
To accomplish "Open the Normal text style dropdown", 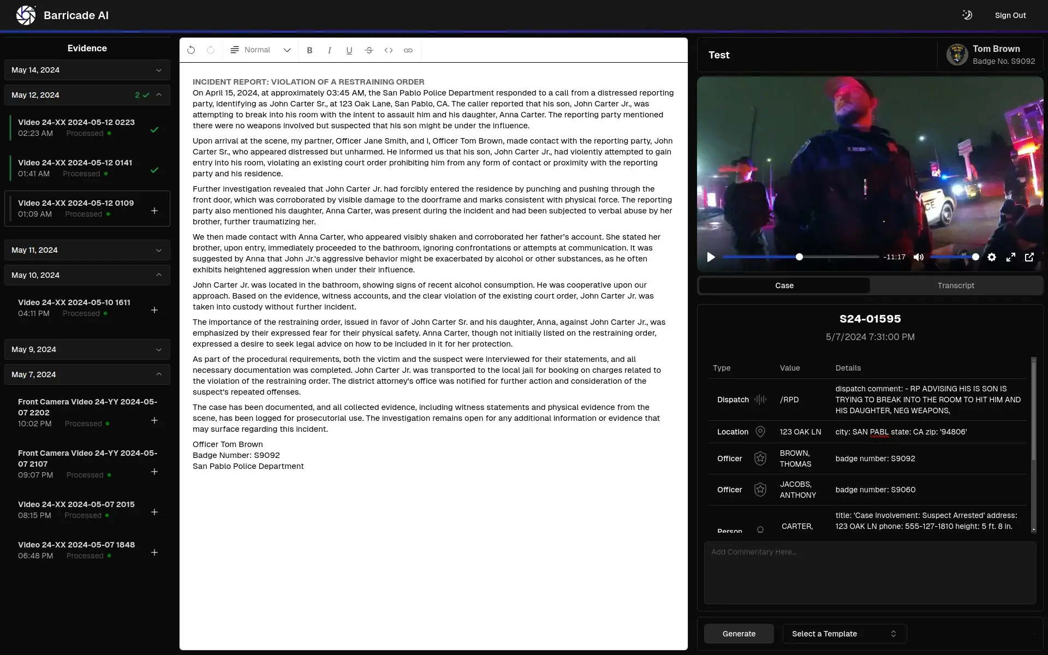I will [x=261, y=50].
